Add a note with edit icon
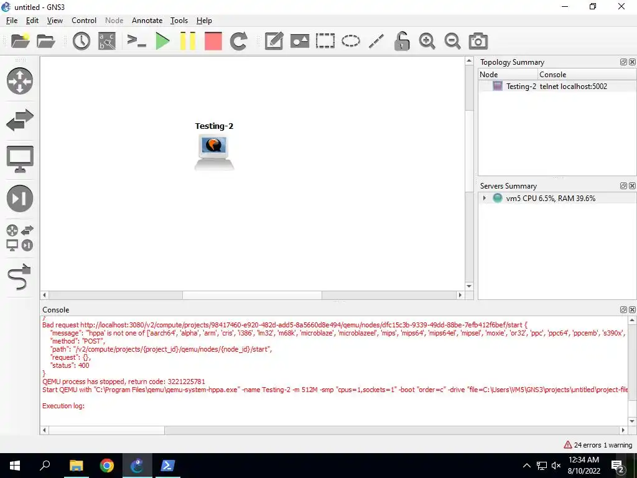 point(274,41)
